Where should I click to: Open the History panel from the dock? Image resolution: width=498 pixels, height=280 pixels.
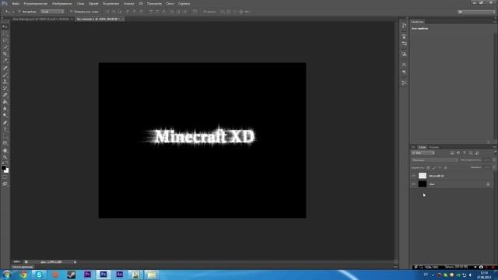point(404,26)
